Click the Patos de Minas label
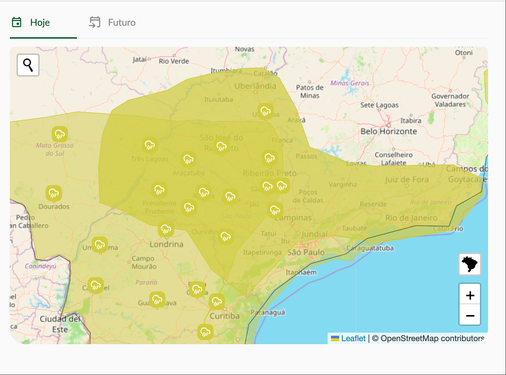This screenshot has width=506, height=375. [x=310, y=91]
